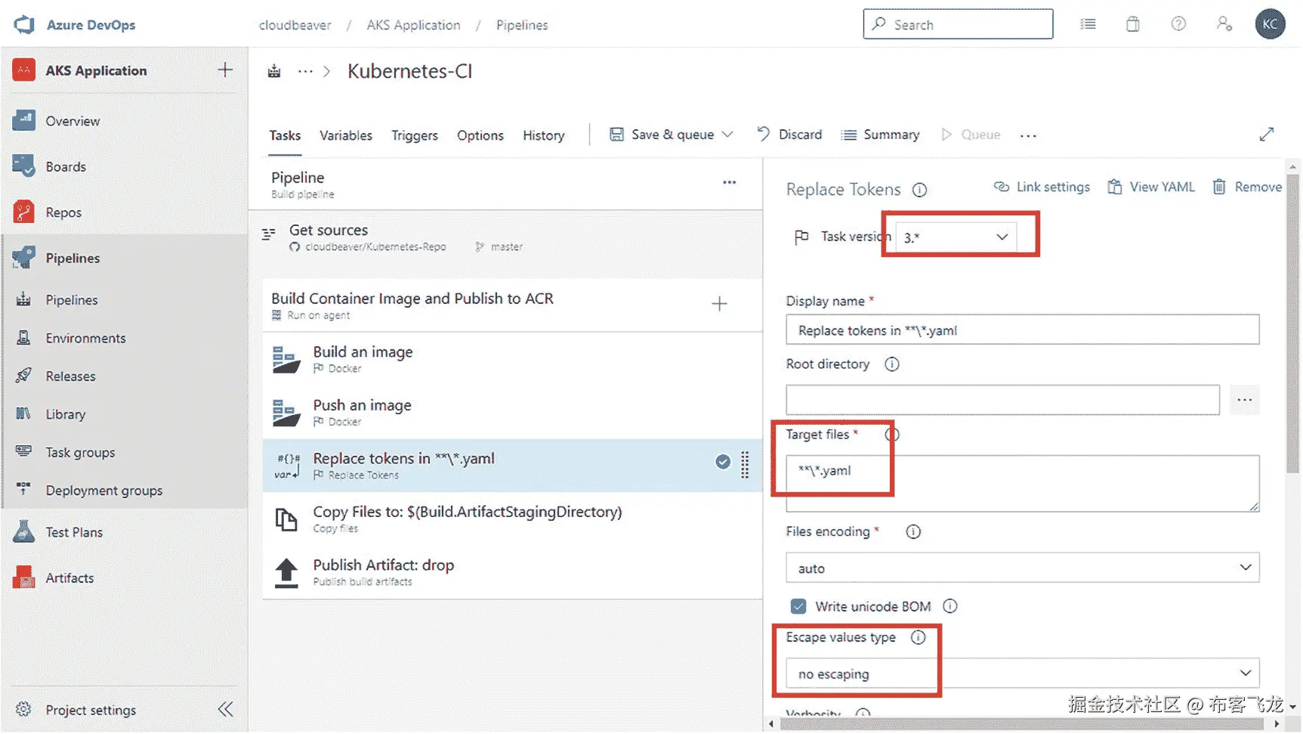Focus the Search box in the header
1303x734 pixels.
[x=958, y=24]
